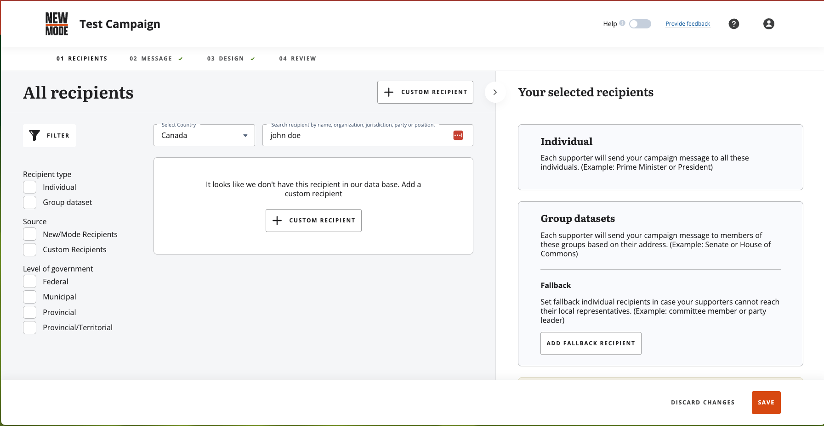Image resolution: width=824 pixels, height=426 pixels.
Task: Click Add Fallback Recipient button
Action: pos(591,343)
